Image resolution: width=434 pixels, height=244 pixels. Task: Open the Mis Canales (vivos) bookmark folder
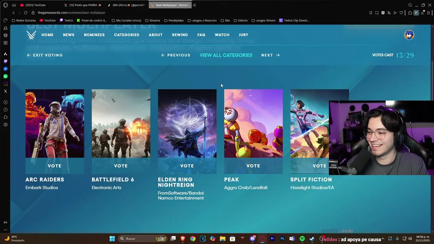click(x=126, y=20)
